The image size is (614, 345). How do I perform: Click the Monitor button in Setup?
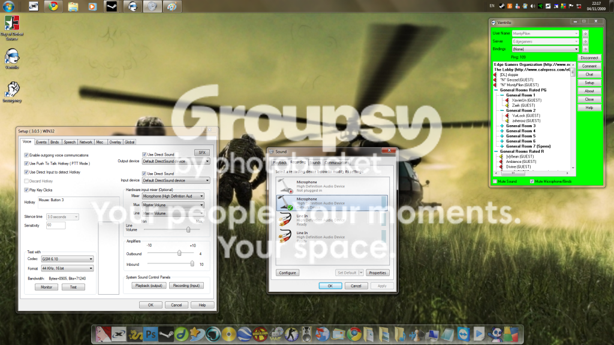(46, 287)
